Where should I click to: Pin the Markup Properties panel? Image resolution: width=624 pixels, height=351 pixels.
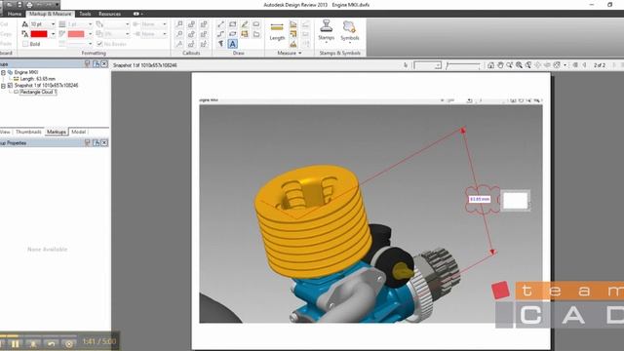[87, 142]
